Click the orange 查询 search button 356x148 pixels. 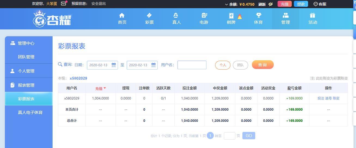coord(263,65)
